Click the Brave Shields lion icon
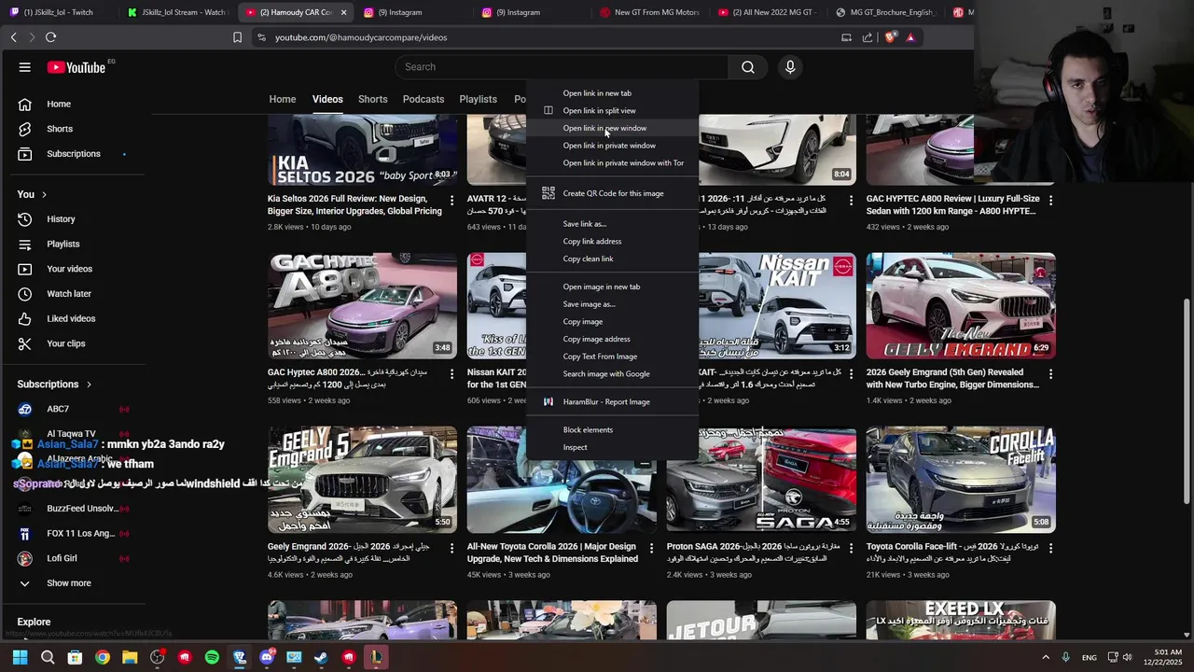Viewport: 1194px width, 672px height. click(x=891, y=37)
